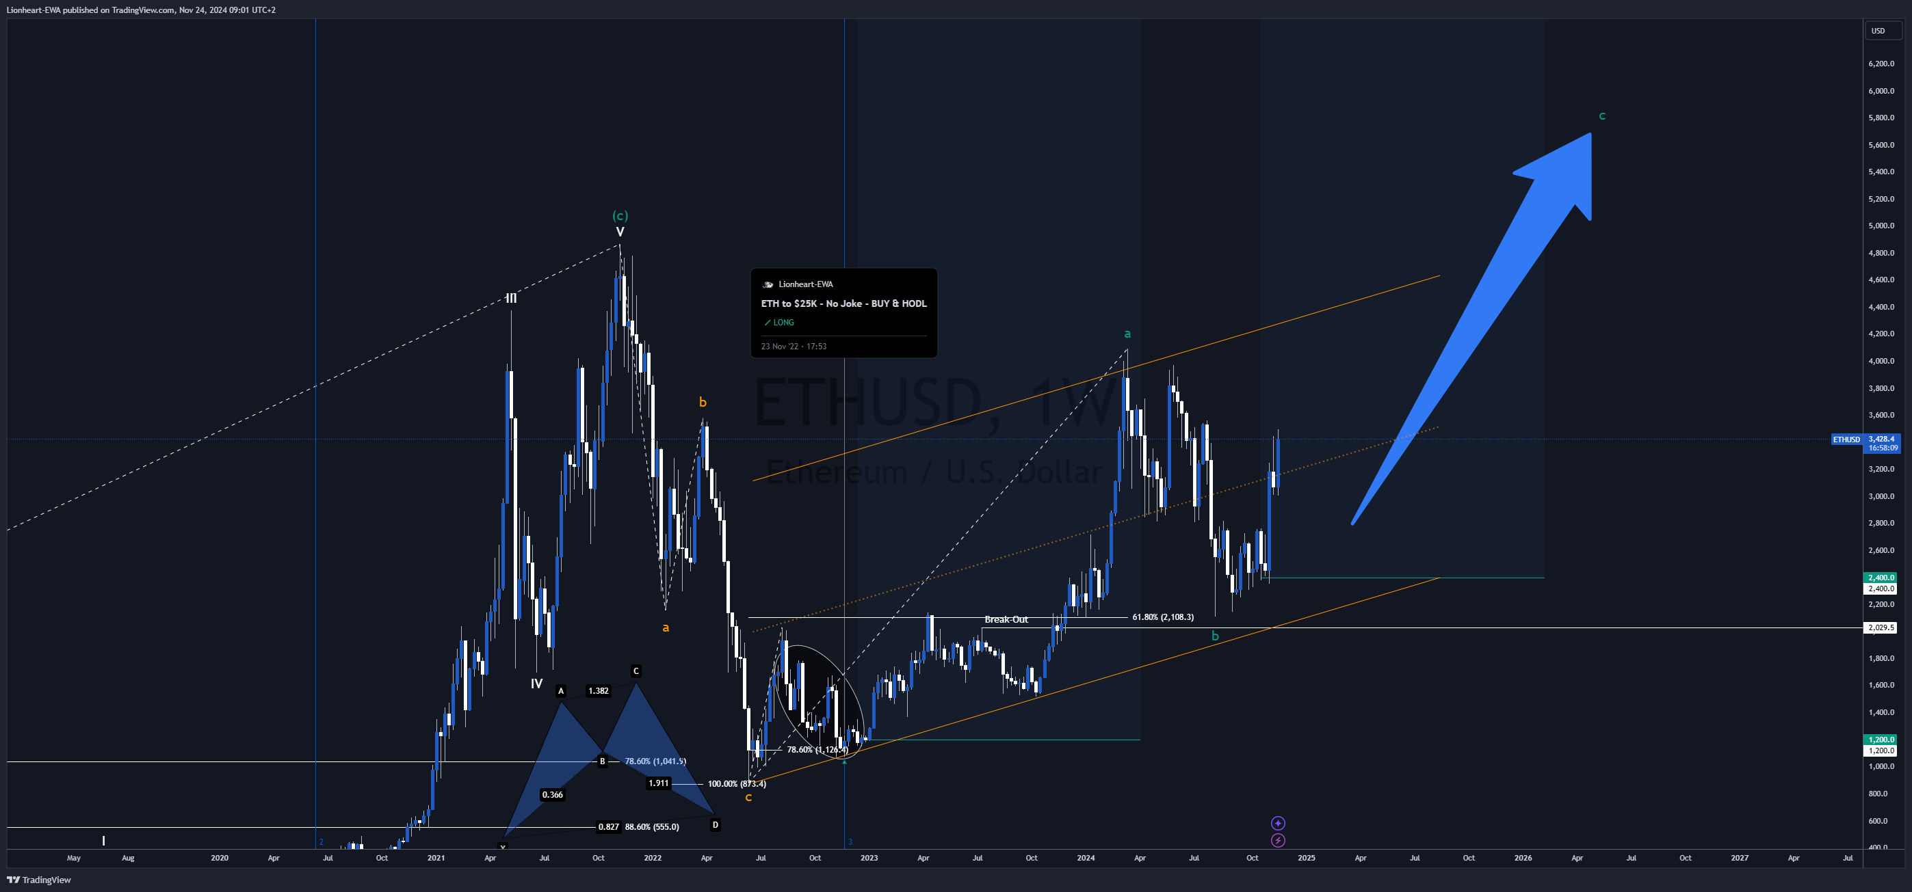1912x892 pixels.
Task: Click the 1,000.0 level on the price axis
Action: [1881, 766]
